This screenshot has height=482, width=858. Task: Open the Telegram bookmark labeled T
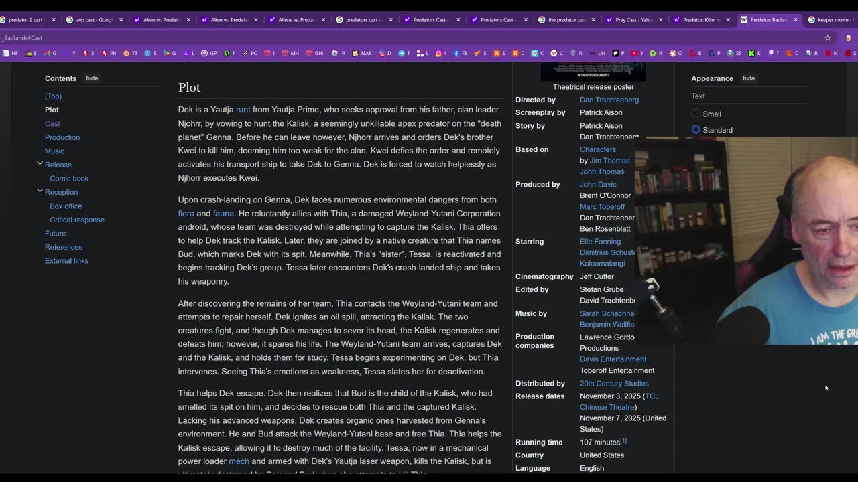coord(404,53)
